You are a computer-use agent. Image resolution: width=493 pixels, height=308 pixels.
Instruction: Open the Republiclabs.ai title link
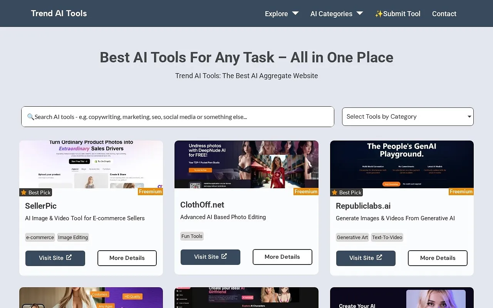point(363,206)
